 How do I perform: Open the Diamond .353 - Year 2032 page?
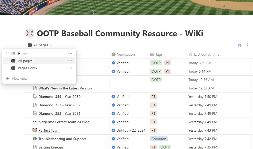click(x=59, y=105)
